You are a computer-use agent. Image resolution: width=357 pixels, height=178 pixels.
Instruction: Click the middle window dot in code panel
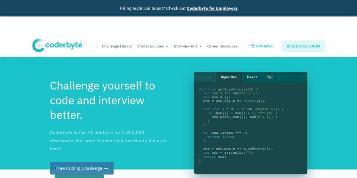[x=205, y=77]
